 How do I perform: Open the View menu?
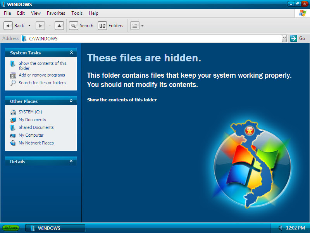pyautogui.click(x=36, y=13)
